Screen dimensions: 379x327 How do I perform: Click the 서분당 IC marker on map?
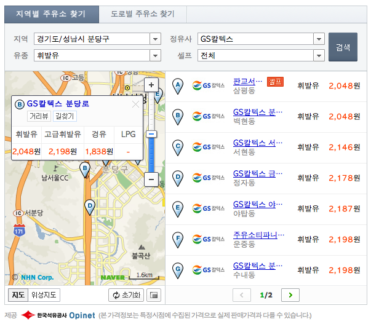[18, 213]
